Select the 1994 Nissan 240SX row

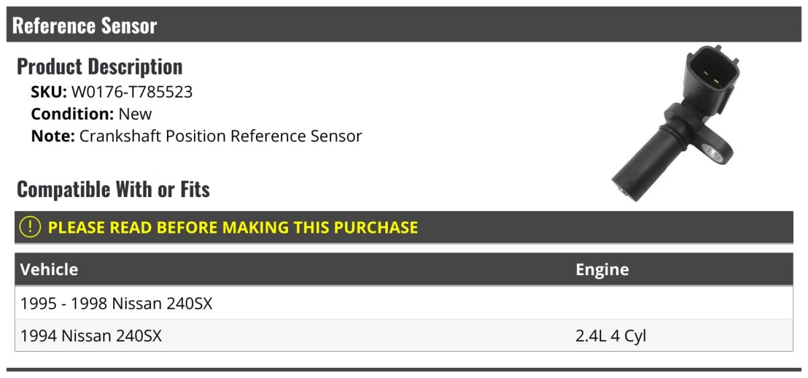tap(92, 335)
